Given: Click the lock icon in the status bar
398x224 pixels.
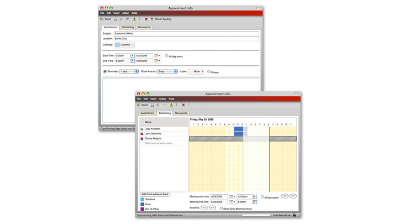Looking at the screenshot, I should [x=294, y=215].
